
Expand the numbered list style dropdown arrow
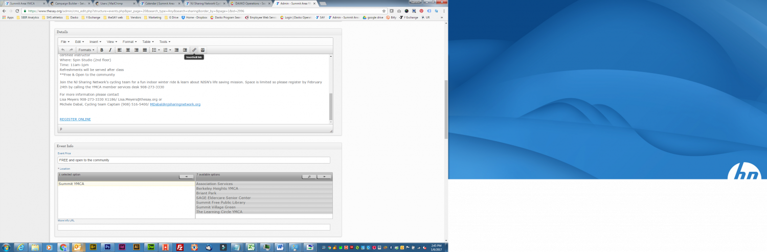pyautogui.click(x=170, y=50)
